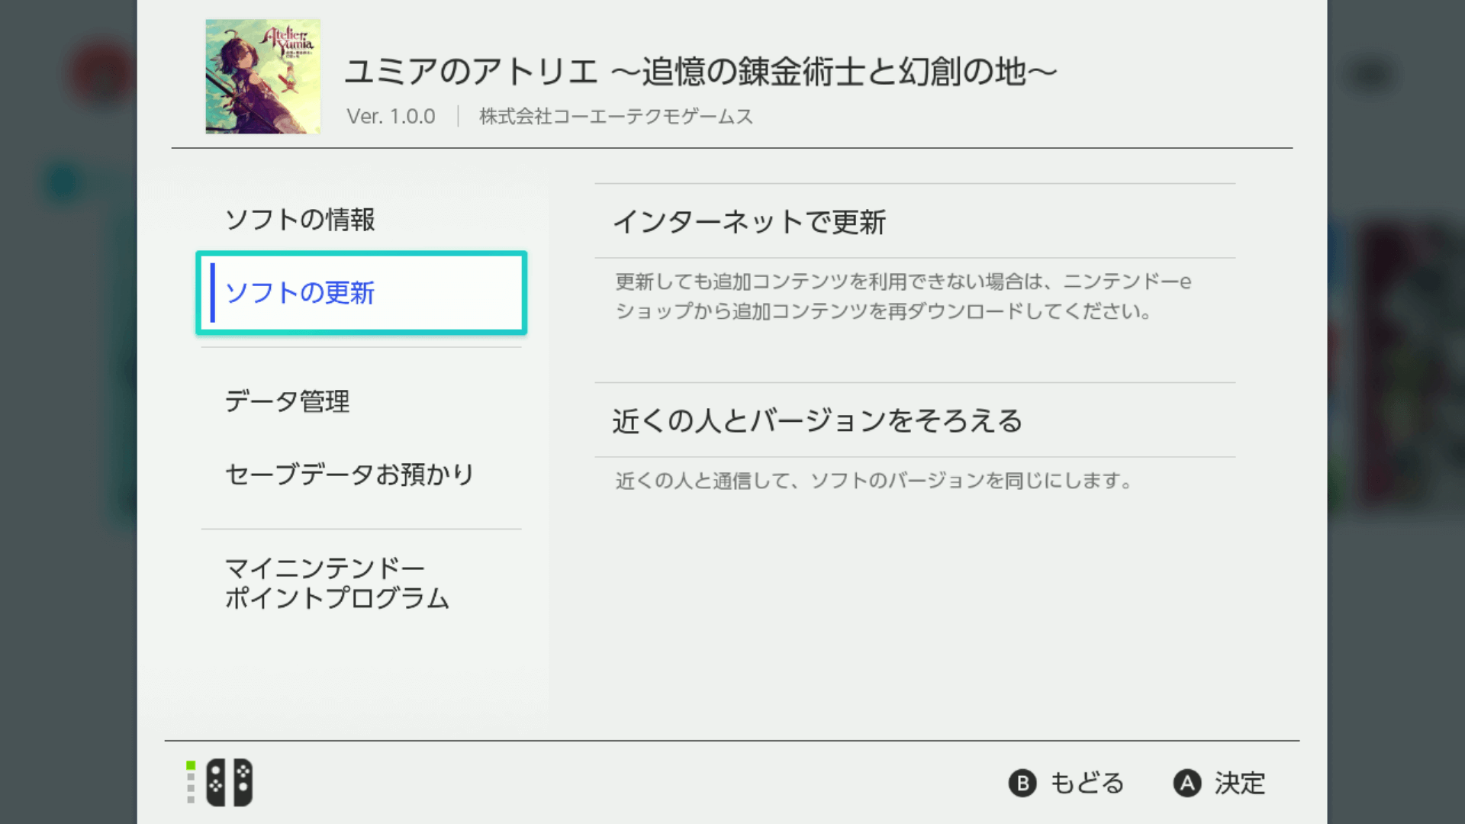Click the Ver. 1.0.0 version label
This screenshot has height=824, width=1465.
pos(391,117)
